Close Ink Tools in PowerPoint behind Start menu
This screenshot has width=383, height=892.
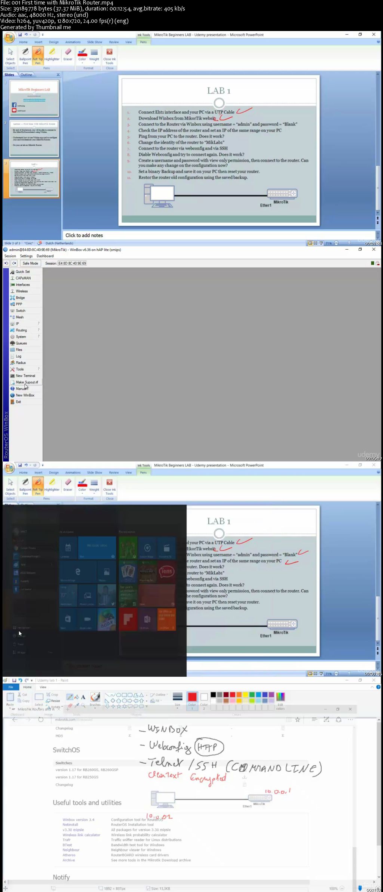tap(110, 486)
